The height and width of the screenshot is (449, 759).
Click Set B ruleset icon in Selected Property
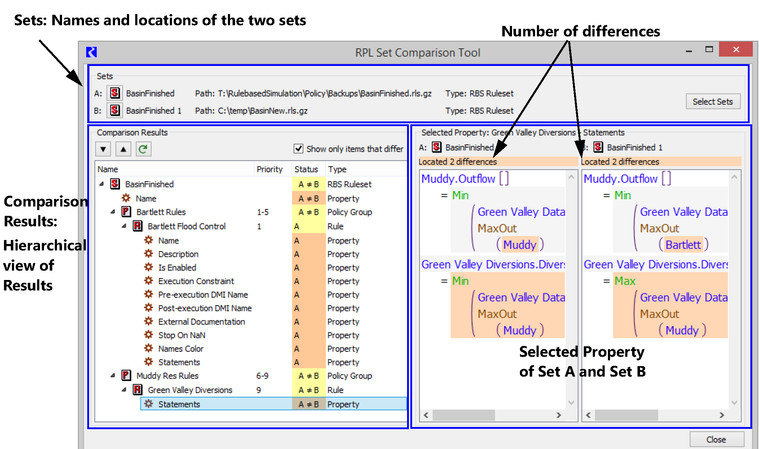pos(598,147)
